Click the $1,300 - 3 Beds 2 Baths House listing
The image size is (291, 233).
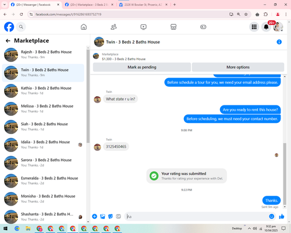123,59
